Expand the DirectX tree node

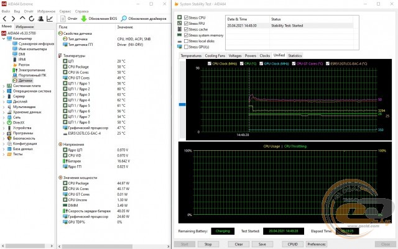[x=4, y=122]
